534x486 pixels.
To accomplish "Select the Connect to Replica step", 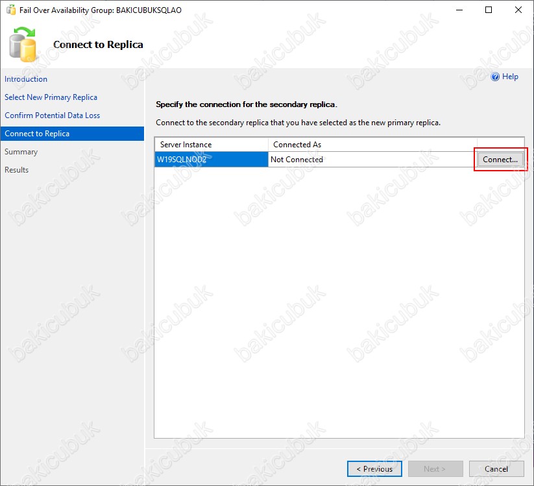I will (72, 134).
